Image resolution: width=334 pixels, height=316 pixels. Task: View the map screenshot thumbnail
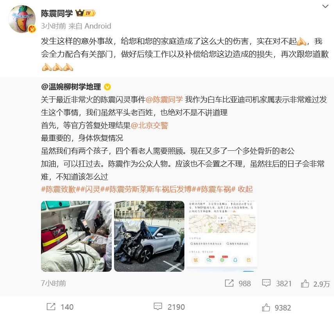tap(222, 236)
